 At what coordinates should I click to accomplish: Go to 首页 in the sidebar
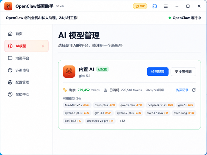(27, 34)
